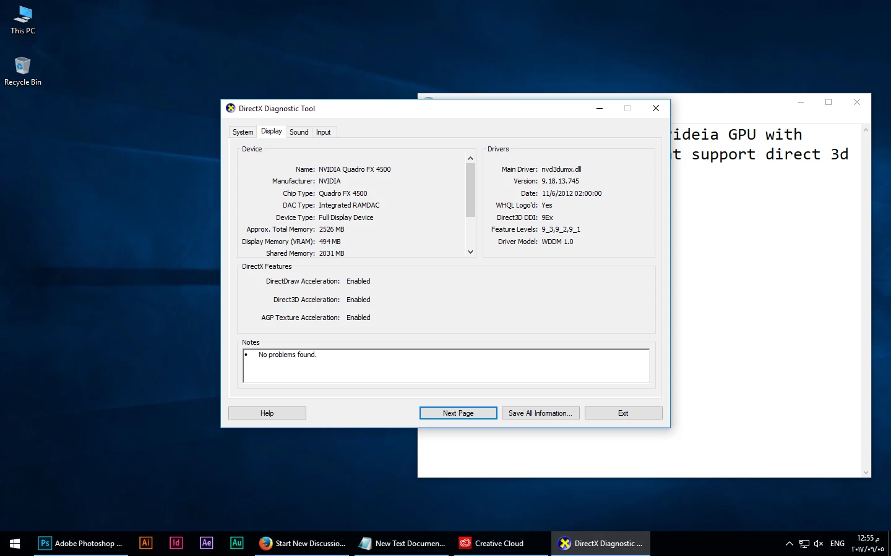Click the Help button

267,413
